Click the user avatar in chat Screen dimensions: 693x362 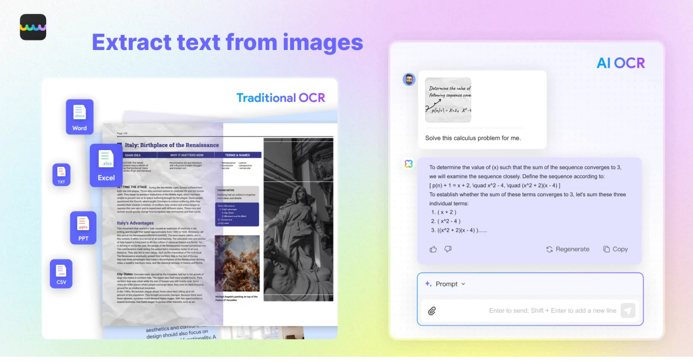[x=409, y=79]
